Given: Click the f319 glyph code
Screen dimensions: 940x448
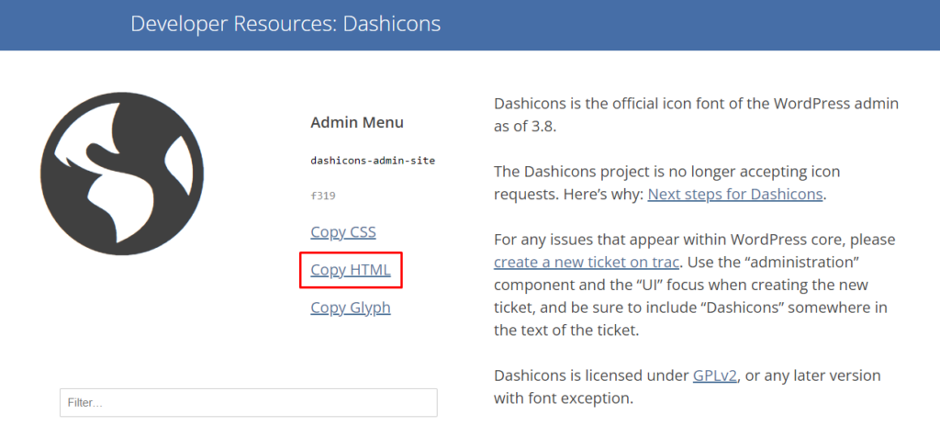Looking at the screenshot, I should (x=323, y=196).
